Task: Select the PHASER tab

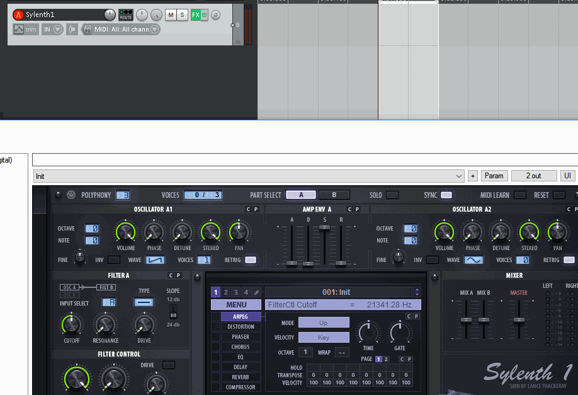Action: coord(241,337)
